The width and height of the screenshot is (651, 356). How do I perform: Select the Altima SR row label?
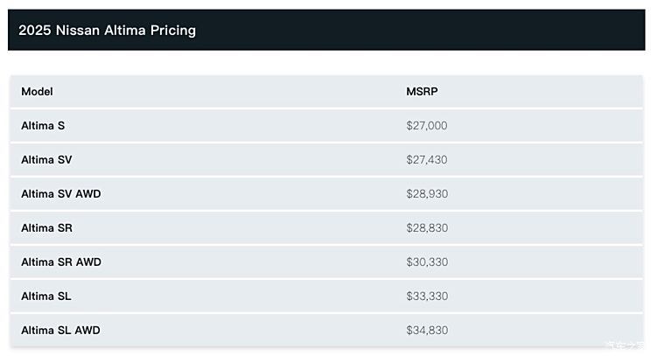pyautogui.click(x=47, y=227)
